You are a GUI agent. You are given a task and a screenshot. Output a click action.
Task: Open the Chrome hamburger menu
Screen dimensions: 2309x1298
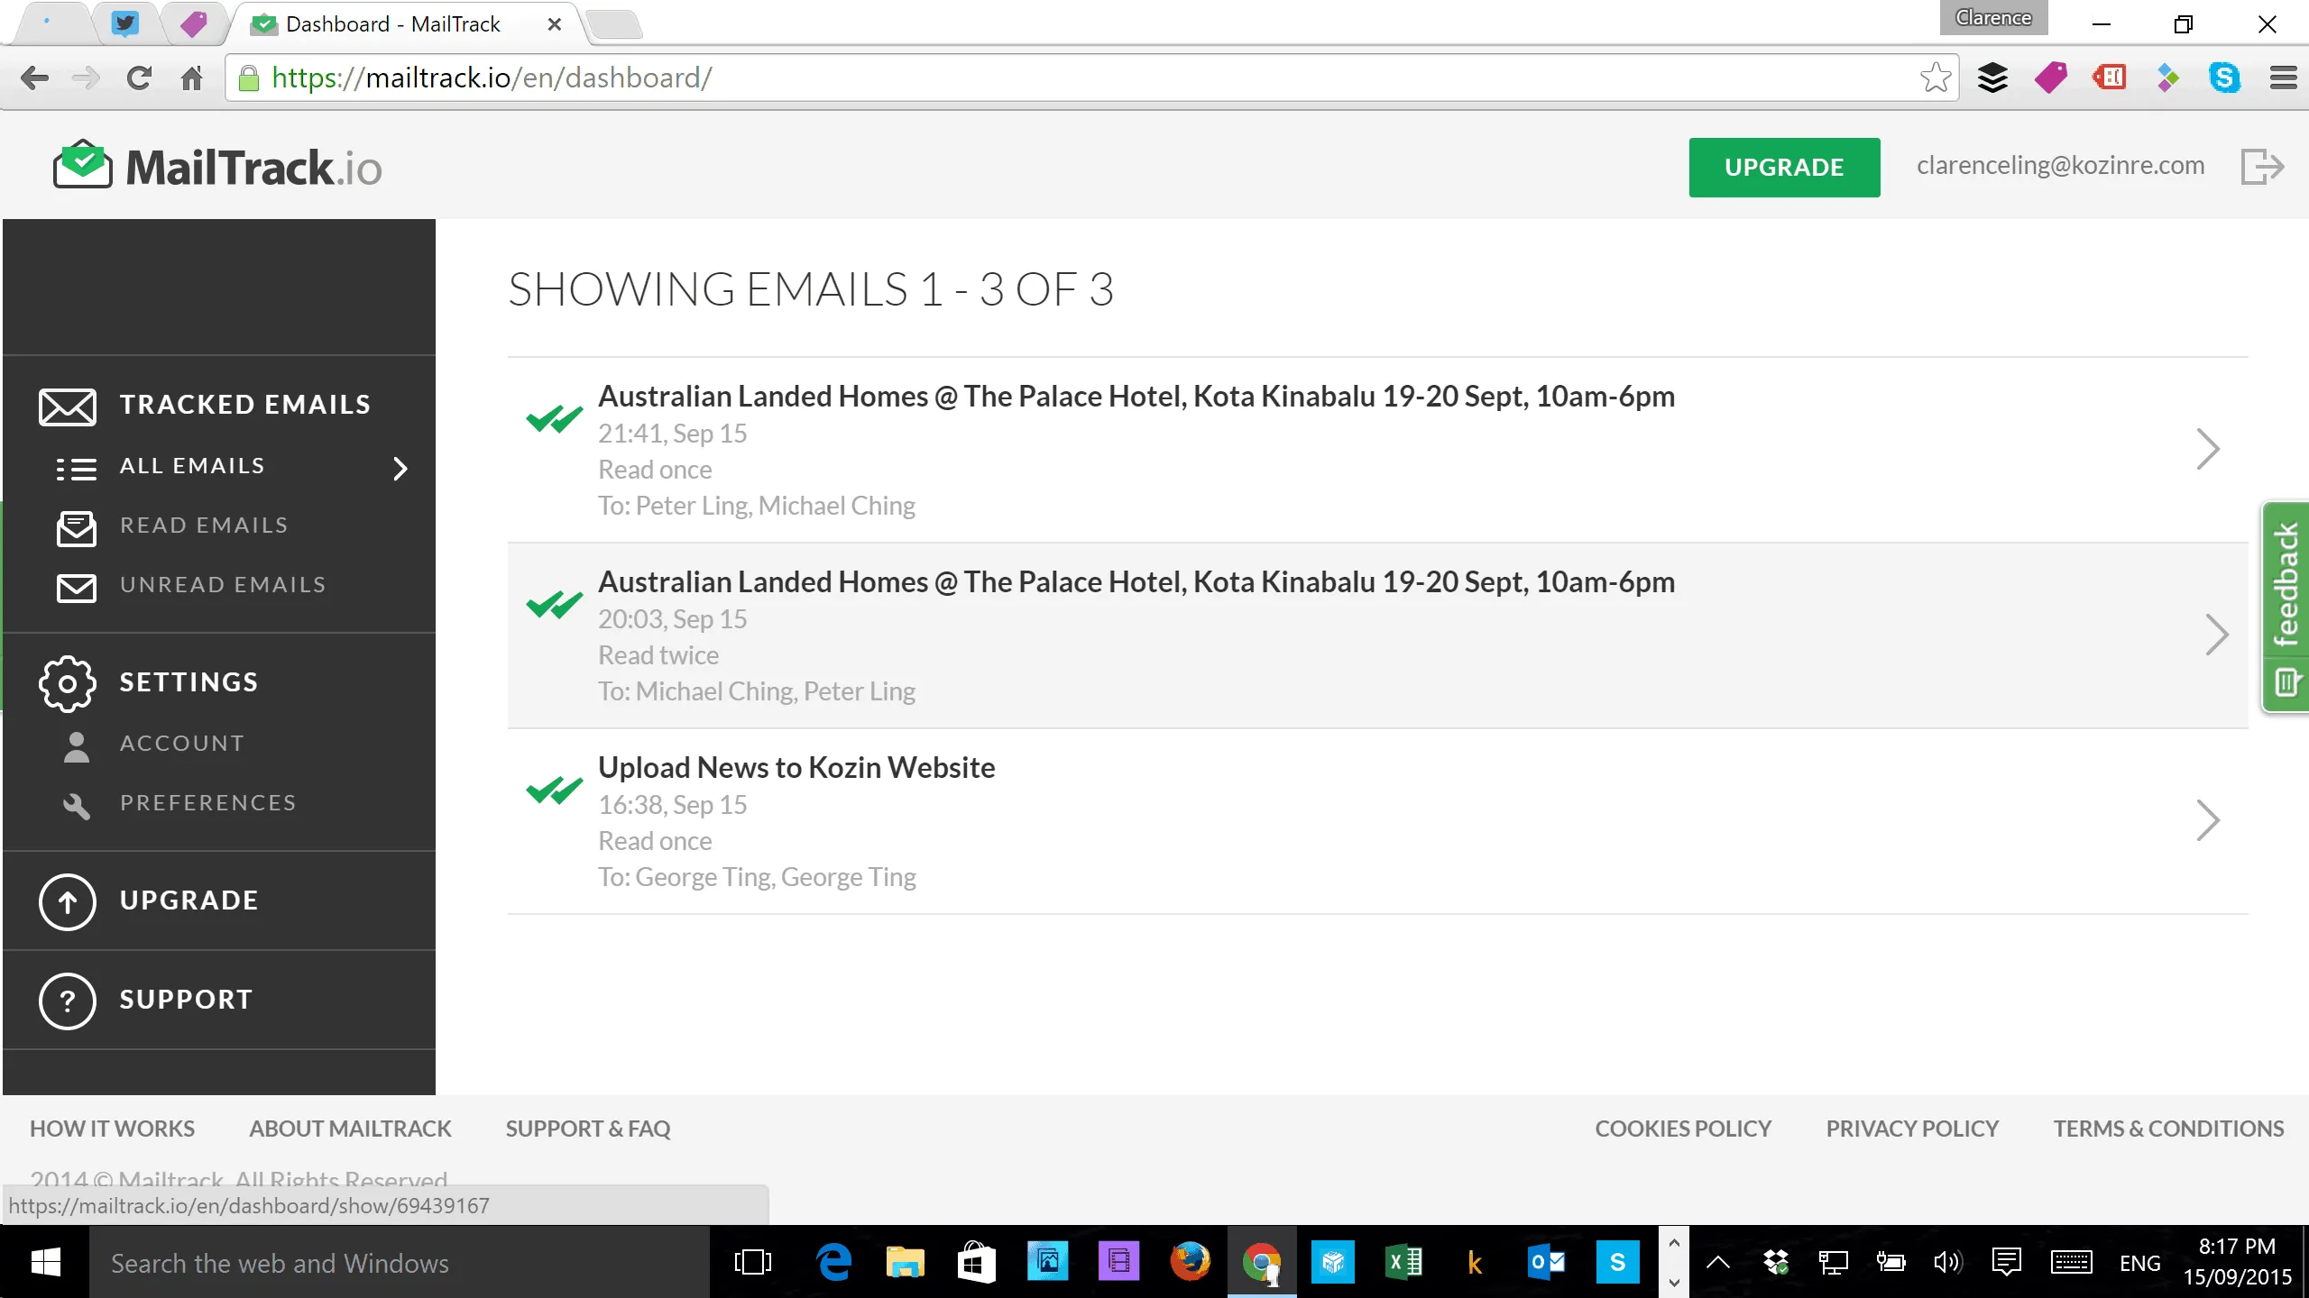pos(2284,78)
